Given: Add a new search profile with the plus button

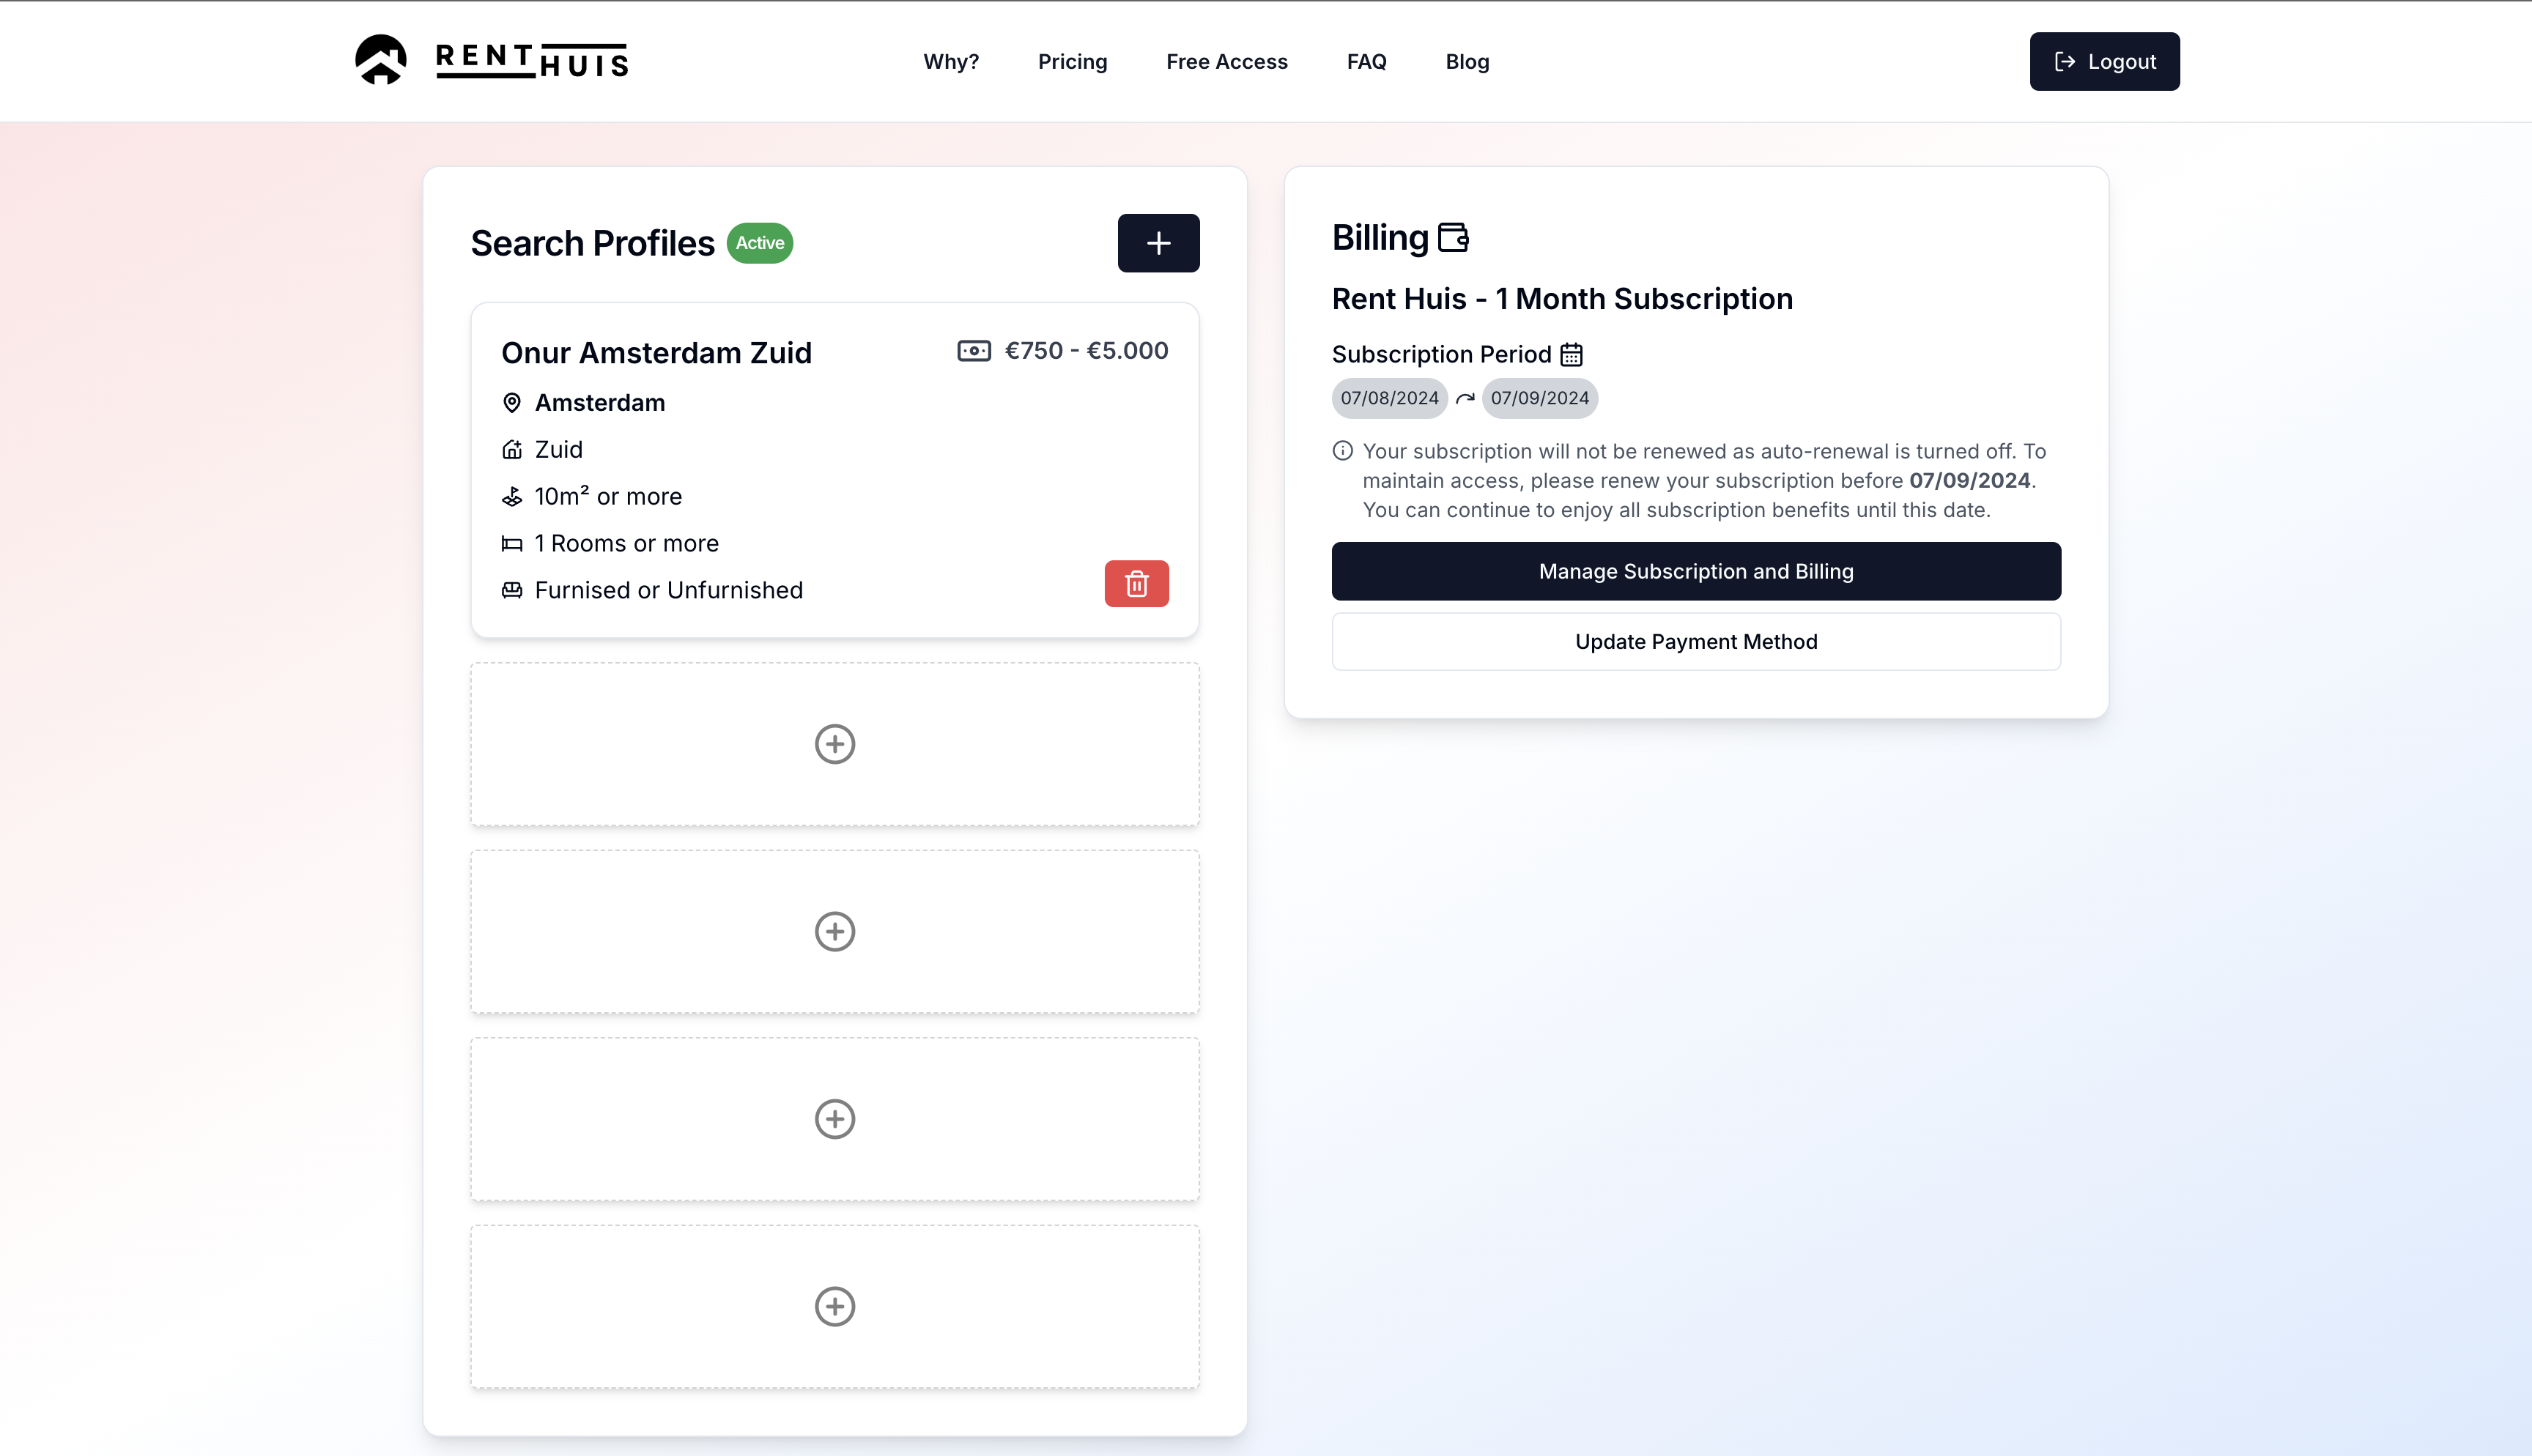Looking at the screenshot, I should 1158,243.
